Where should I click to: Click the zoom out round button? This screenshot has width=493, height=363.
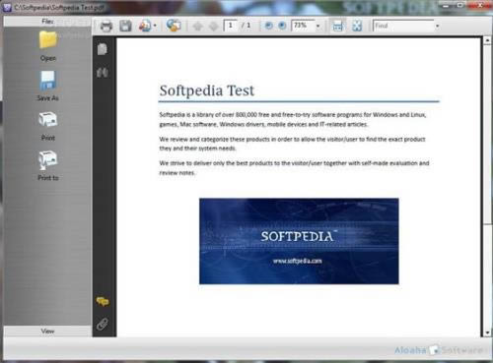(268, 26)
